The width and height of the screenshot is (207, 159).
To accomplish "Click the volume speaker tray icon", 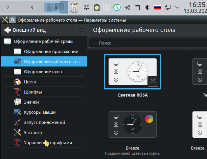I will click(147, 7).
